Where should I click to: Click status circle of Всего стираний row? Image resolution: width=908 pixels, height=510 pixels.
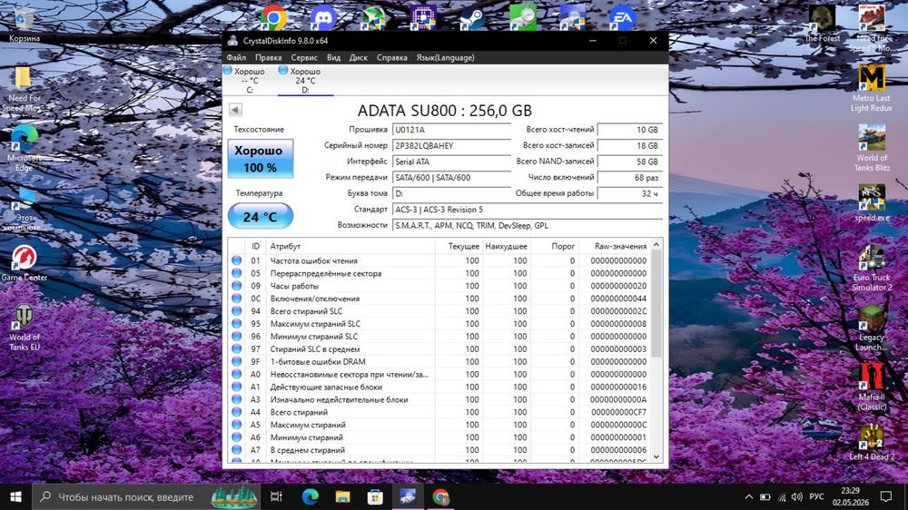237,412
